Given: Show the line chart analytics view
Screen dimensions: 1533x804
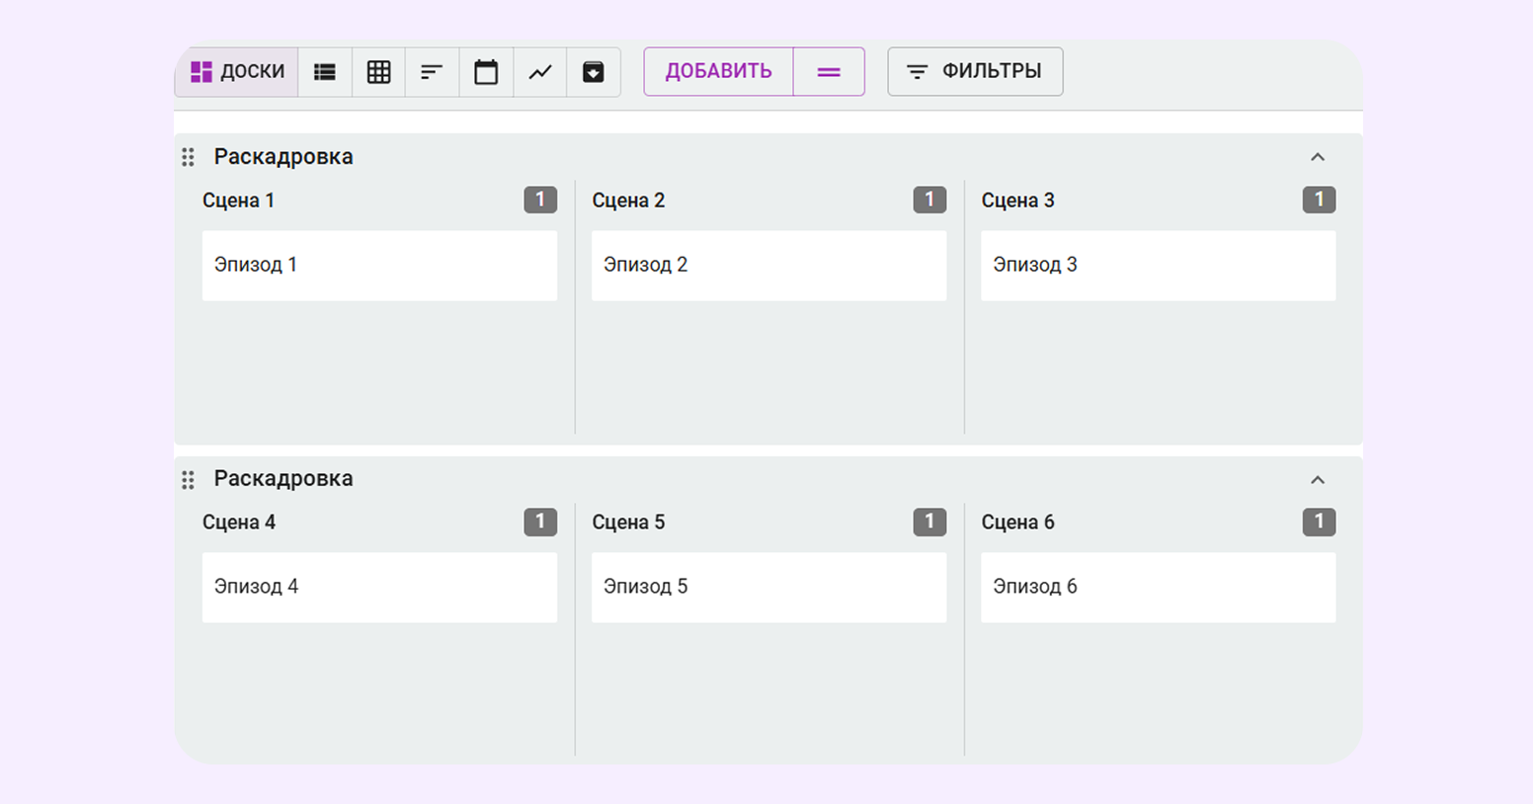Looking at the screenshot, I should pos(540,72).
